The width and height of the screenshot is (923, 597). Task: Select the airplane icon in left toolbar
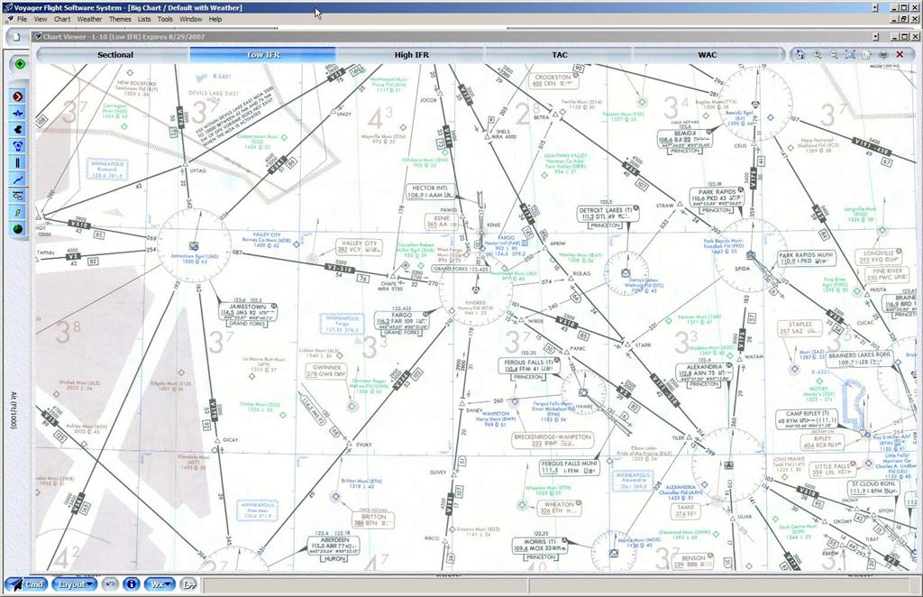click(x=18, y=113)
